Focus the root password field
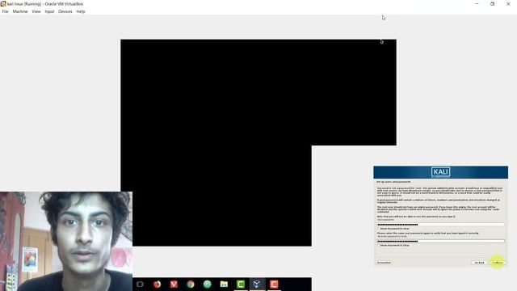Viewport: 517px width, 291px height. tap(440, 225)
